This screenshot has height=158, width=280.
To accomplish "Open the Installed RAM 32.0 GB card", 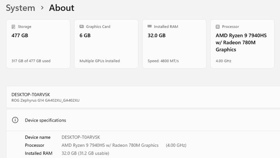I will tap(174, 44).
